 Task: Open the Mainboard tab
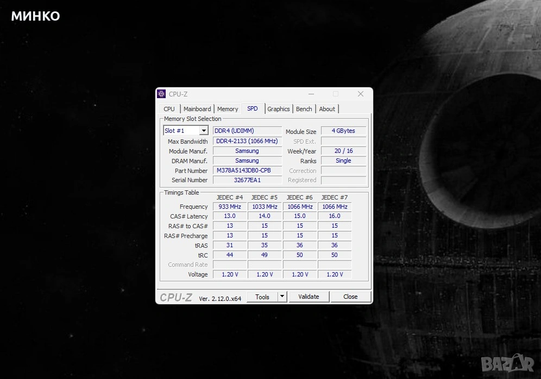click(x=197, y=109)
